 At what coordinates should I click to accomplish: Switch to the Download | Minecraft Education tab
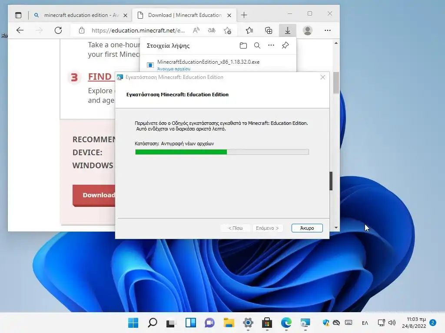tap(184, 15)
